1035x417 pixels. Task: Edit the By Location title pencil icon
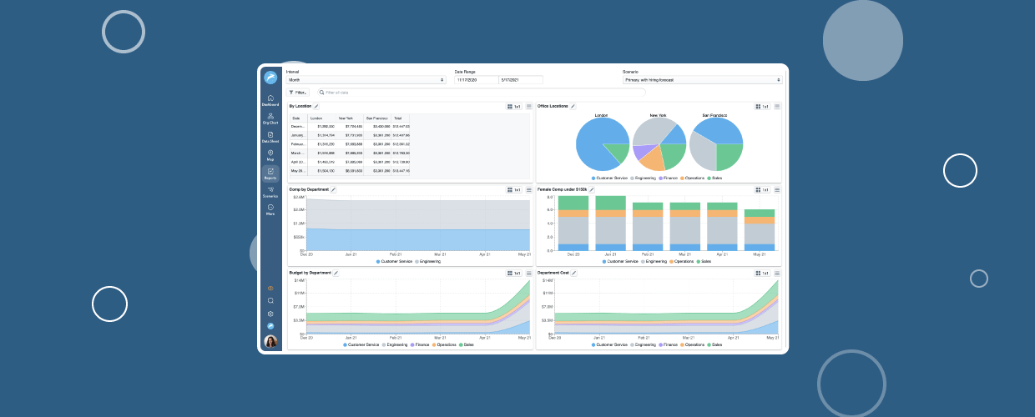coord(316,107)
